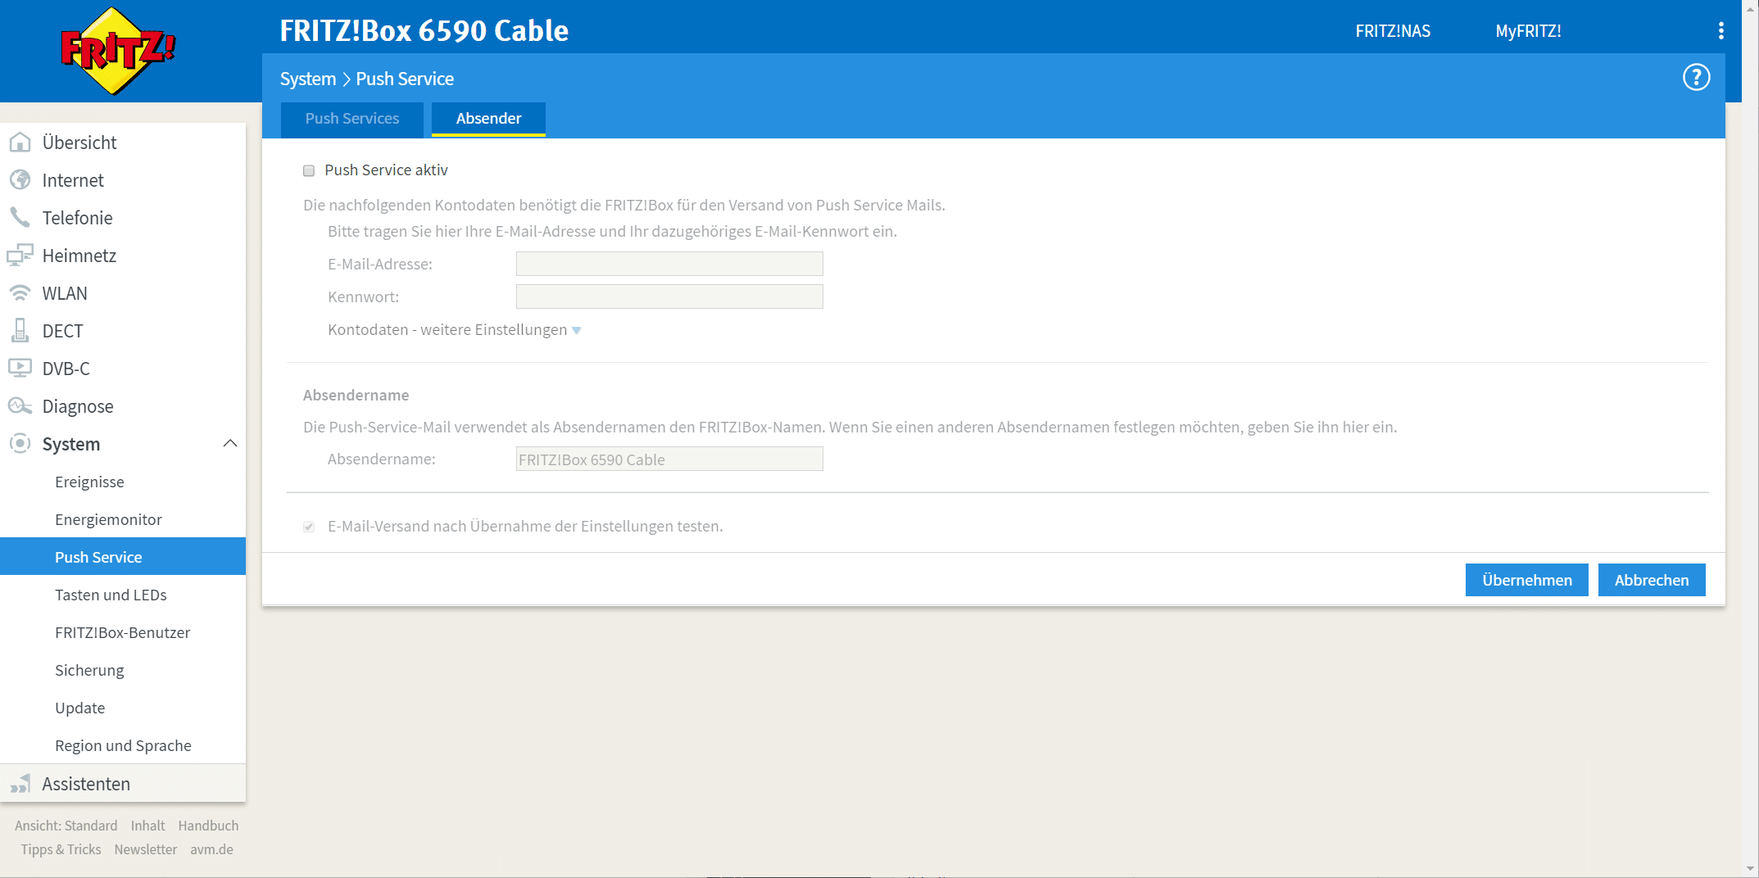Enable the Push Service aktiv checkbox
This screenshot has width=1759, height=878.
click(x=309, y=170)
